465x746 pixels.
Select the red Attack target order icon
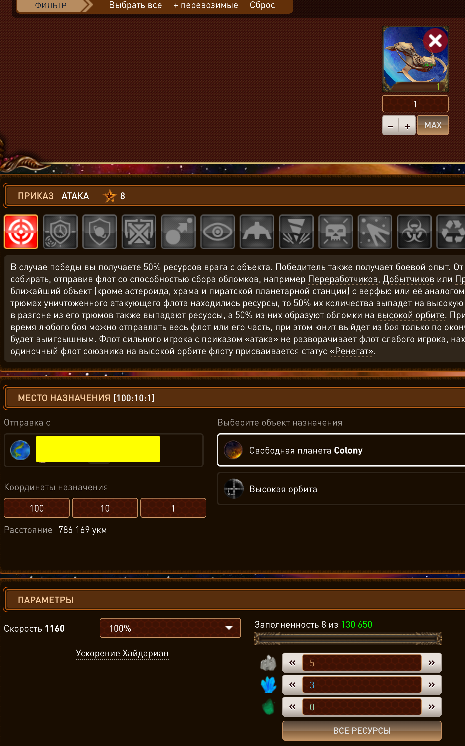[21, 232]
